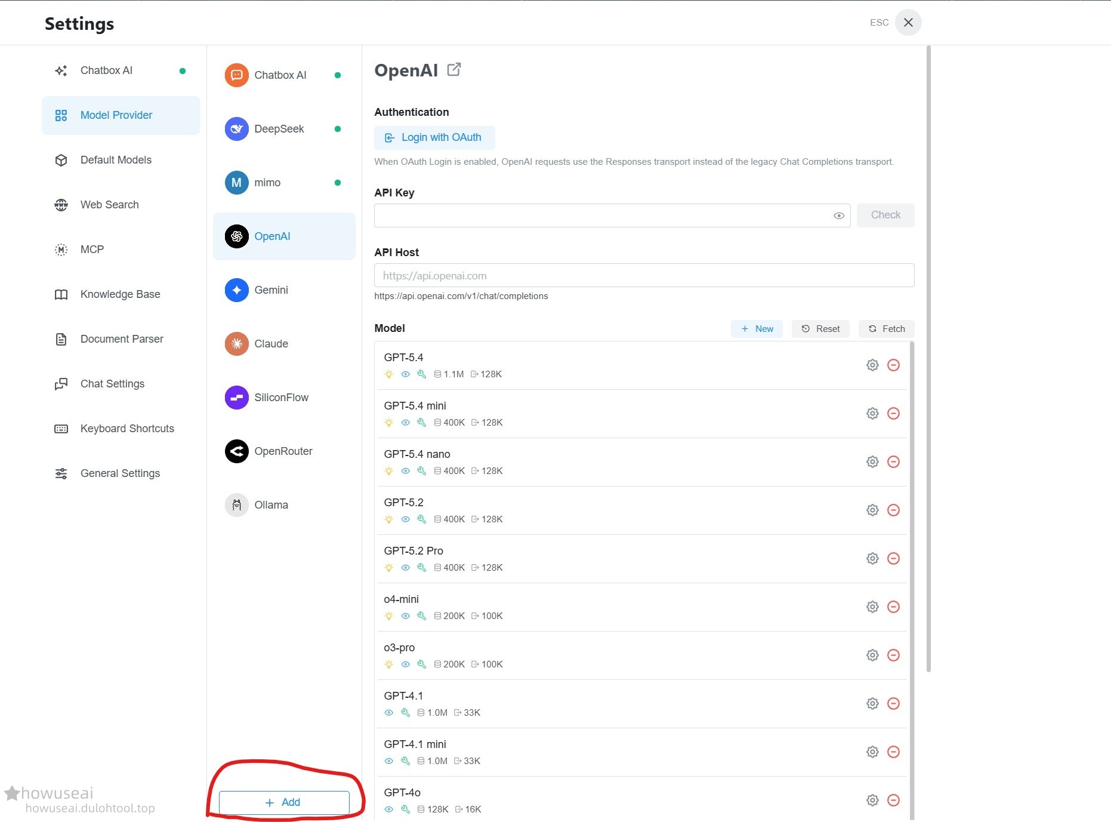This screenshot has width=1111, height=822.
Task: Click the Check API key button
Action: coord(885,215)
